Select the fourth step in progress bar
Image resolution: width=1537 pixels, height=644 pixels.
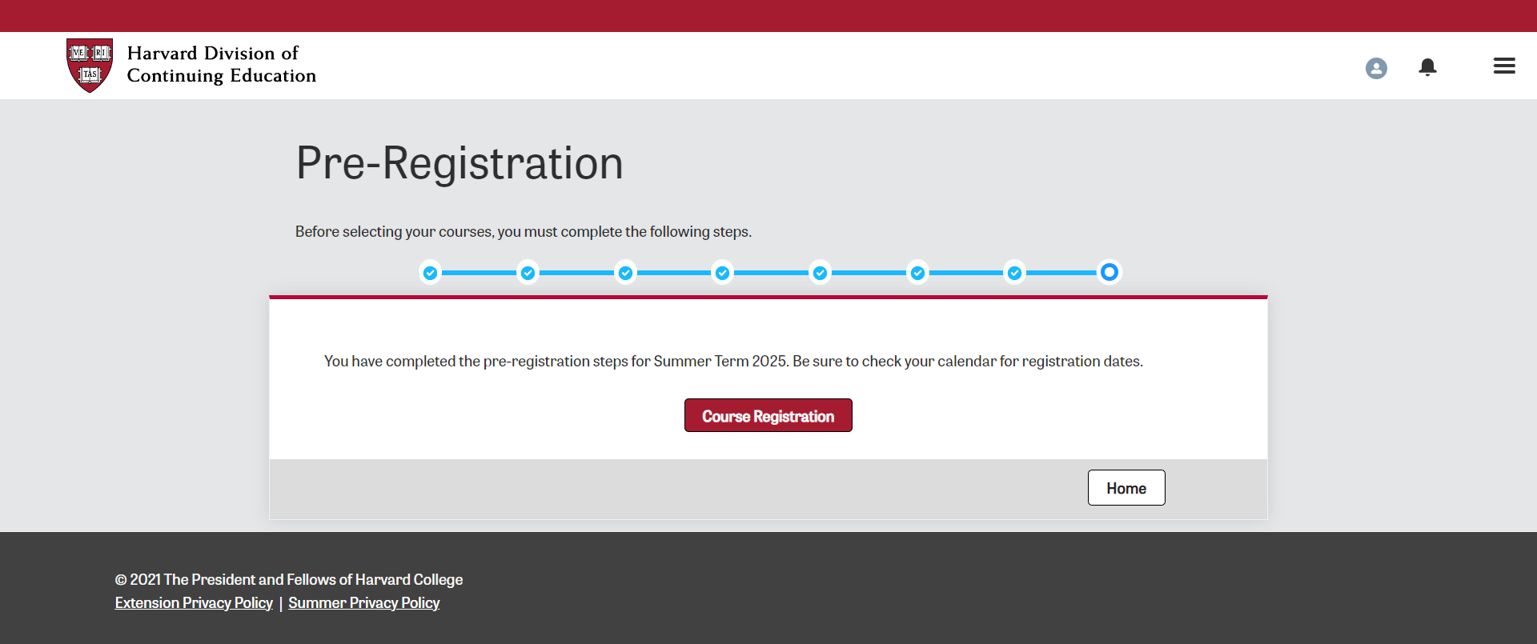pos(723,273)
